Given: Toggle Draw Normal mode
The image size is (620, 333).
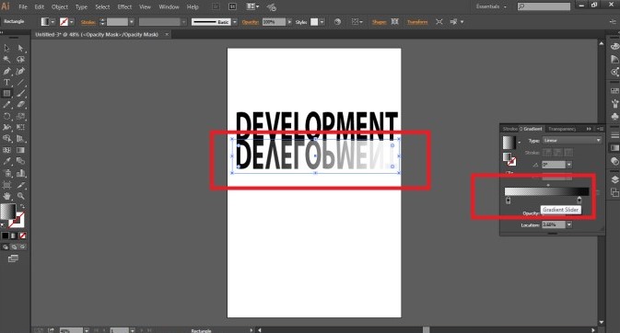Looking at the screenshot, I should (6, 247).
